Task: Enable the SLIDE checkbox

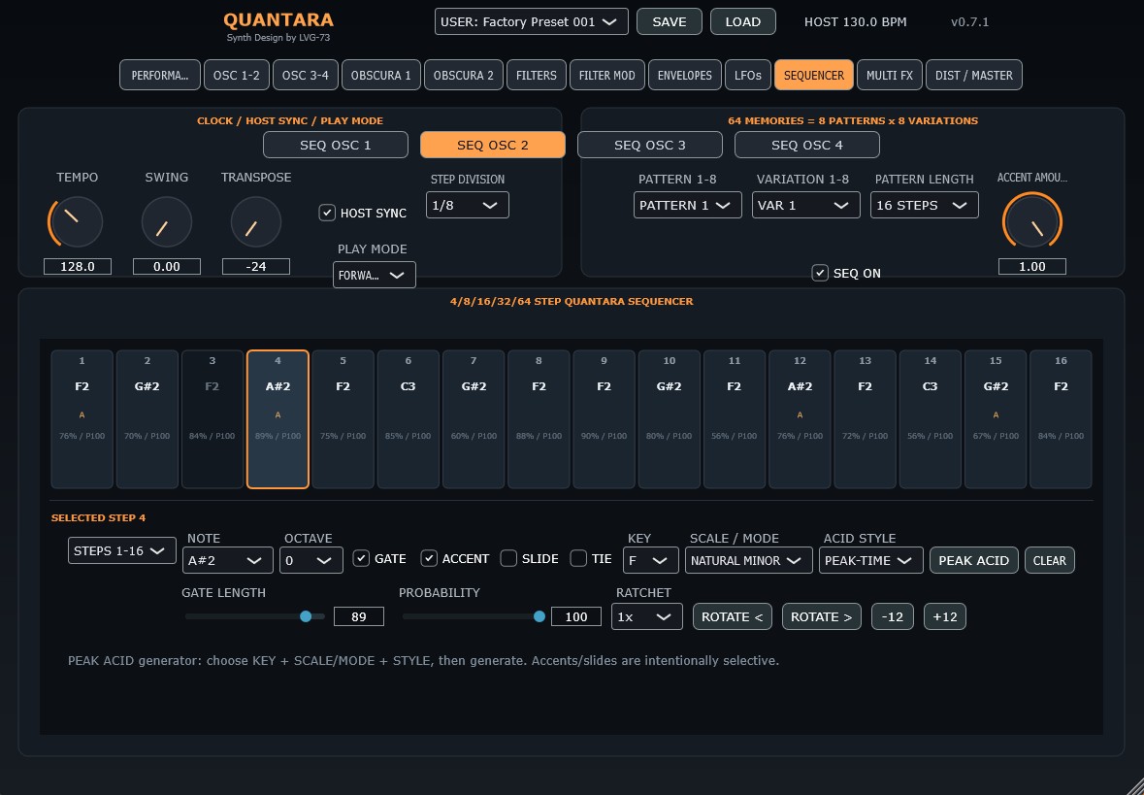Action: click(508, 558)
